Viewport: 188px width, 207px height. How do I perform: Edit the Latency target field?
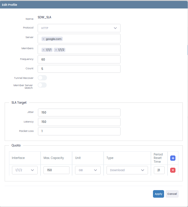(x=79, y=122)
